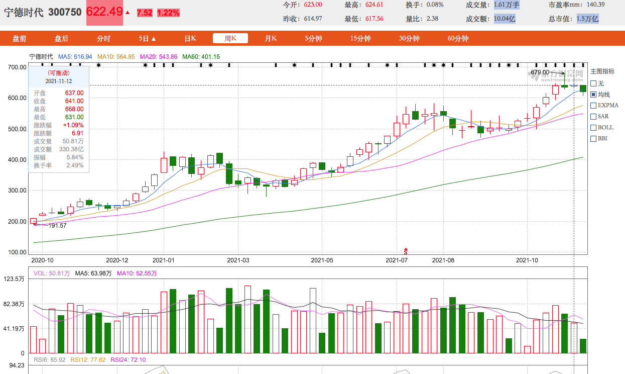Click the red S marker on the date axis
Image resolution: width=625 pixels, height=374 pixels.
tap(406, 250)
